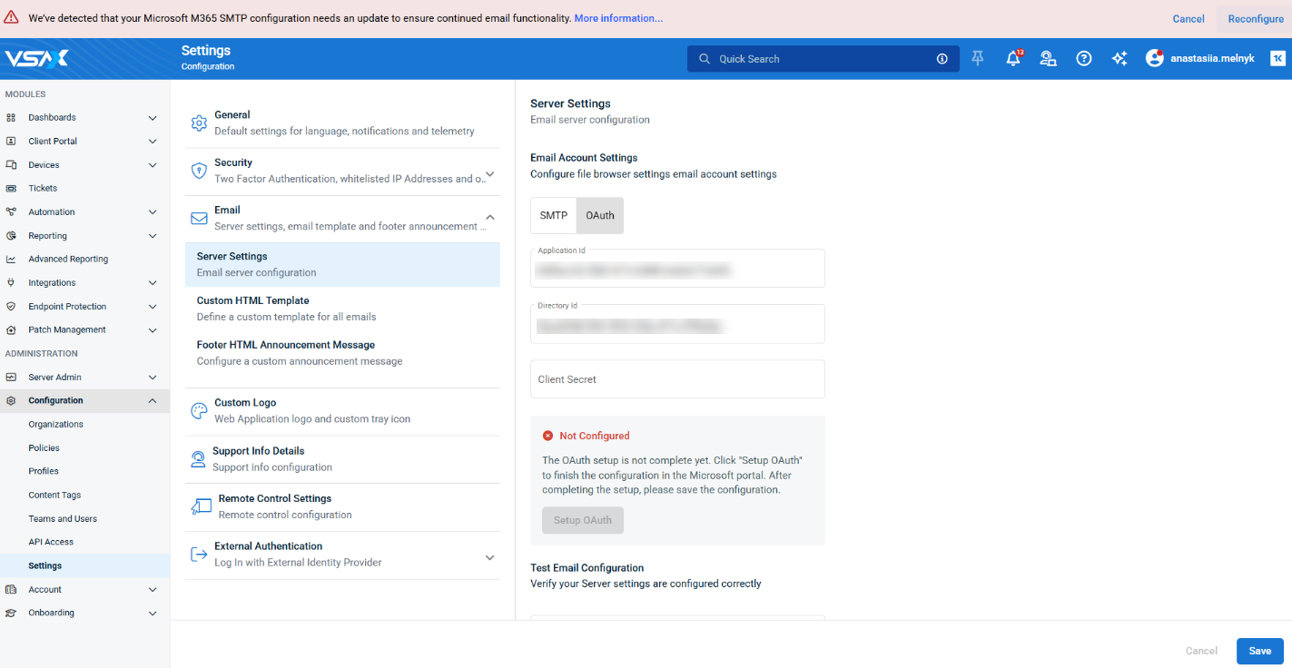This screenshot has width=1292, height=668.
Task: Open the notifications bell icon
Action: click(x=1012, y=59)
